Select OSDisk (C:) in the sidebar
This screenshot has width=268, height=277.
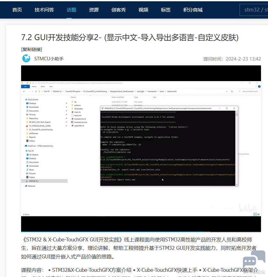pyautogui.click(x=44, y=181)
